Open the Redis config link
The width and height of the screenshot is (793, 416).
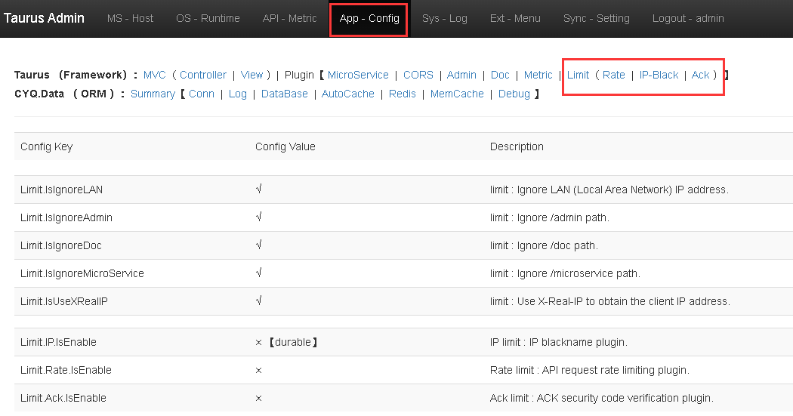pyautogui.click(x=403, y=94)
